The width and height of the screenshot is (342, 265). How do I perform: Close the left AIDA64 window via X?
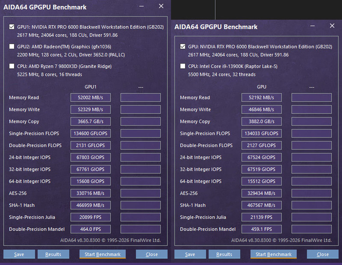click(161, 6)
